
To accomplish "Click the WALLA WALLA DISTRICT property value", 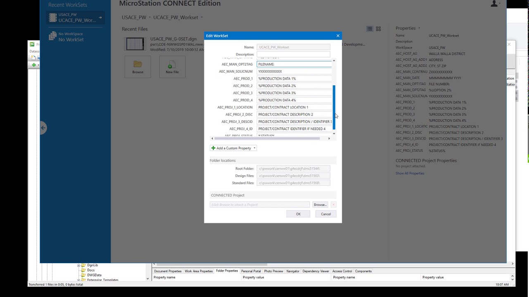I will click(x=447, y=54).
